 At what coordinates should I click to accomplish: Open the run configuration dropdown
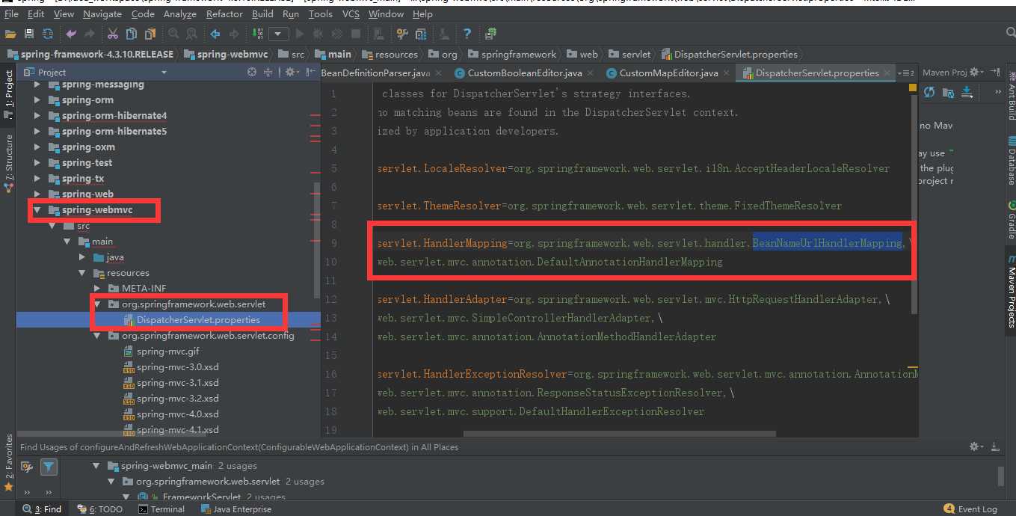click(x=279, y=34)
